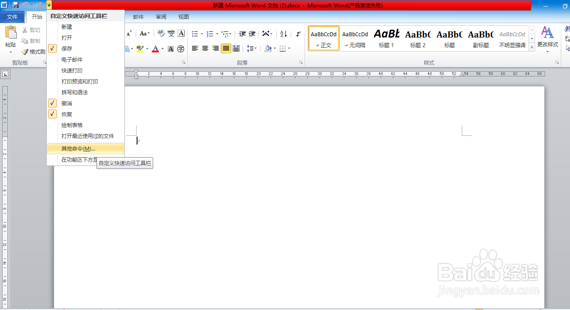Click the yellow text highlight color button
Viewport: 570px width, 310px height.
(140, 48)
